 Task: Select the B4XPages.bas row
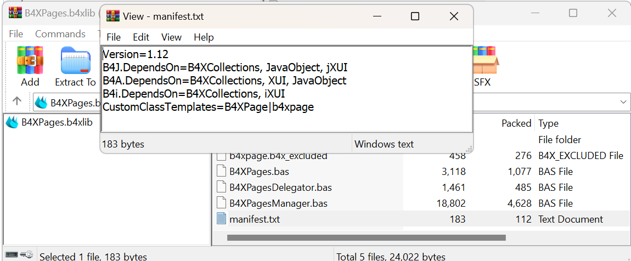[x=421, y=171]
